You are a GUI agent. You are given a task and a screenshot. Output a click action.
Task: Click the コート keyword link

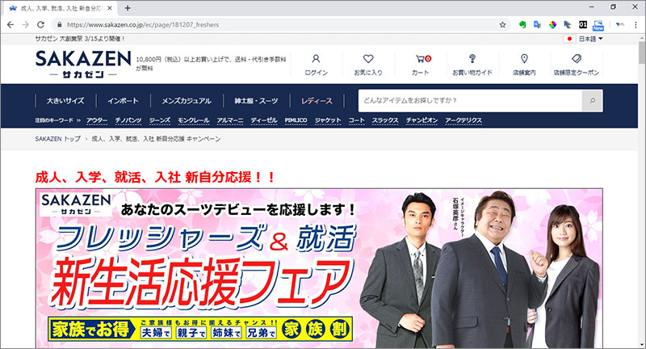356,120
